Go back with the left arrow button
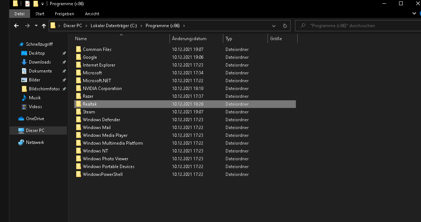 (16, 26)
